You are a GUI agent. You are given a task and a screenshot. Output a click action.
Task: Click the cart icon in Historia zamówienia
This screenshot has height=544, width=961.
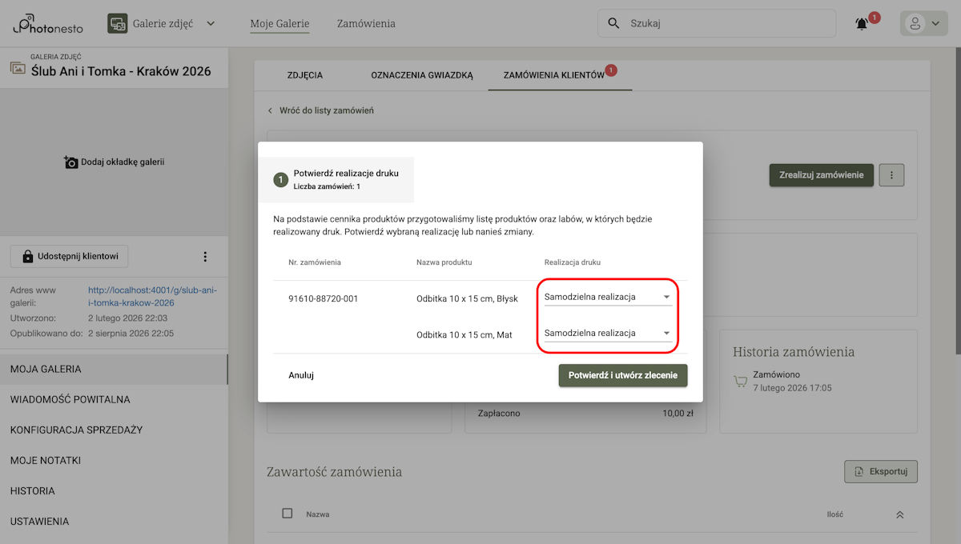740,378
